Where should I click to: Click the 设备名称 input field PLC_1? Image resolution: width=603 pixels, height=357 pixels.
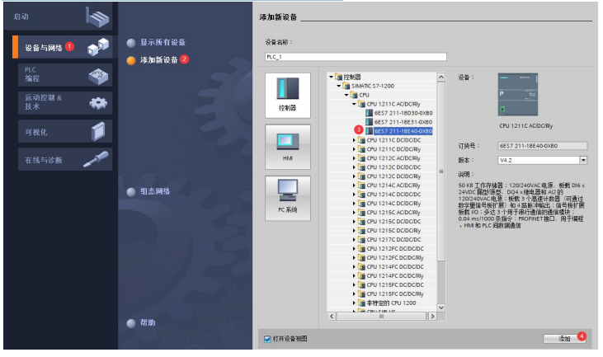pos(356,57)
